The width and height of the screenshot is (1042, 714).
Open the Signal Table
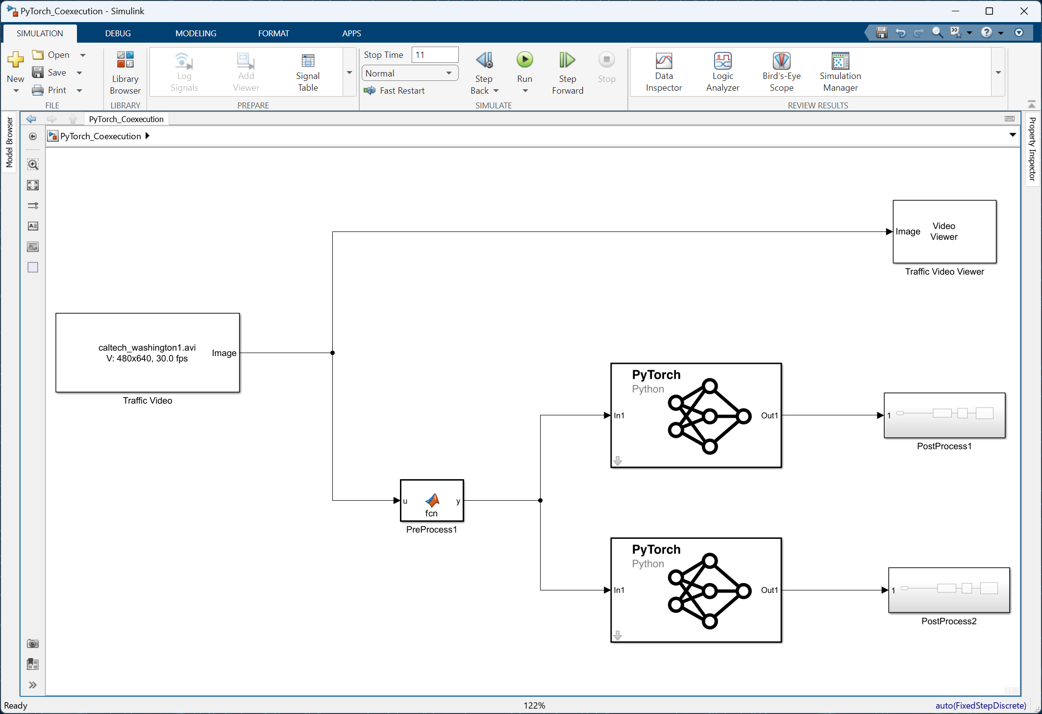308,73
